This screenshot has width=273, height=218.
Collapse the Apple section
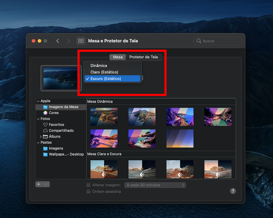[x=38, y=101]
